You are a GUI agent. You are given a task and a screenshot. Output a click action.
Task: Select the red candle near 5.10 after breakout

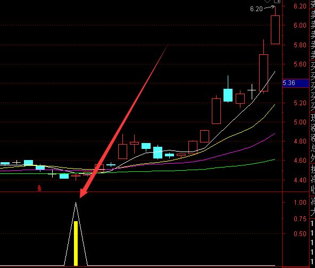pos(216,111)
